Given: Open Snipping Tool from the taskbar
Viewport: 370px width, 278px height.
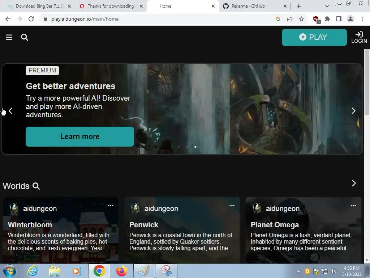Looking at the screenshot, I should point(167,271).
